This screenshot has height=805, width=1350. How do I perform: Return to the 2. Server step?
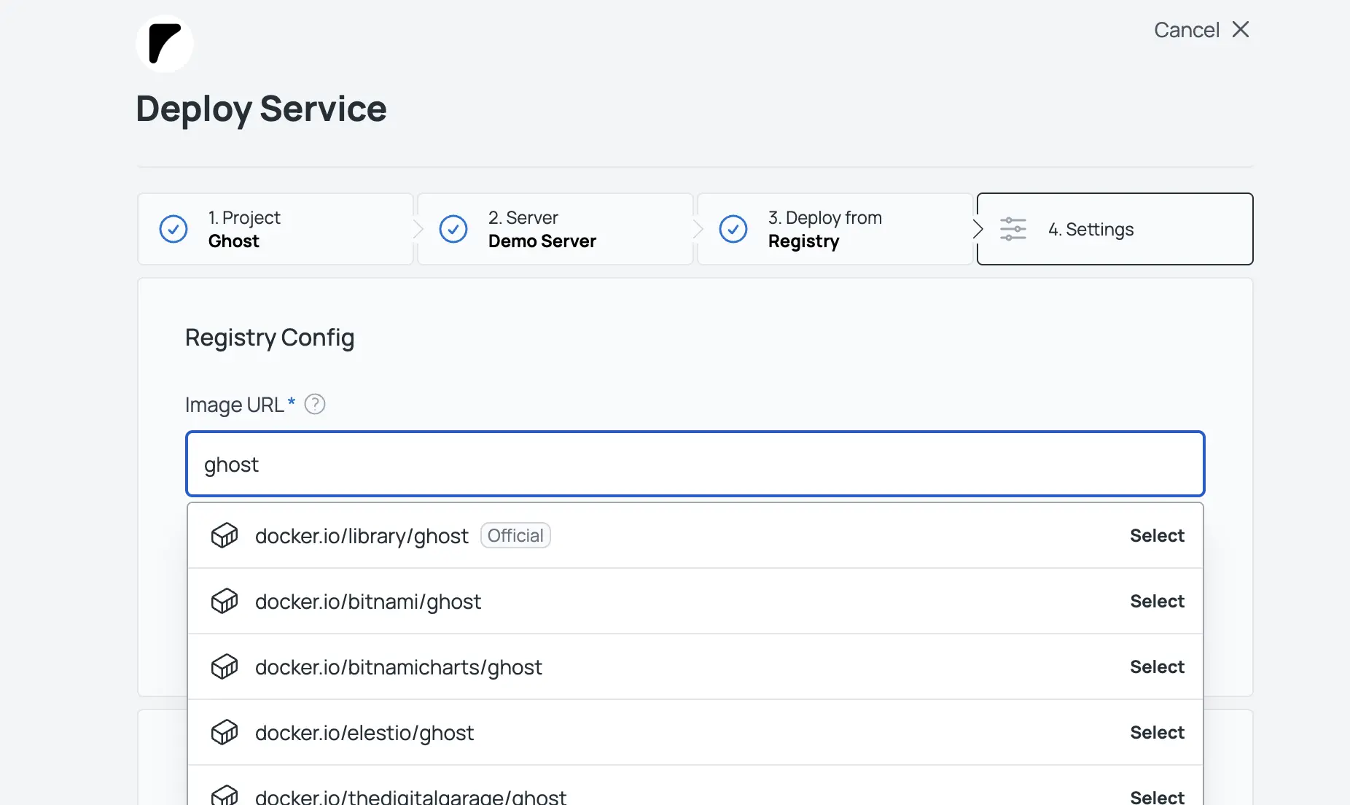point(555,229)
